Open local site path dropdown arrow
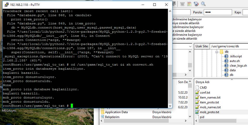This screenshot has width=248, height=125. pos(190,47)
